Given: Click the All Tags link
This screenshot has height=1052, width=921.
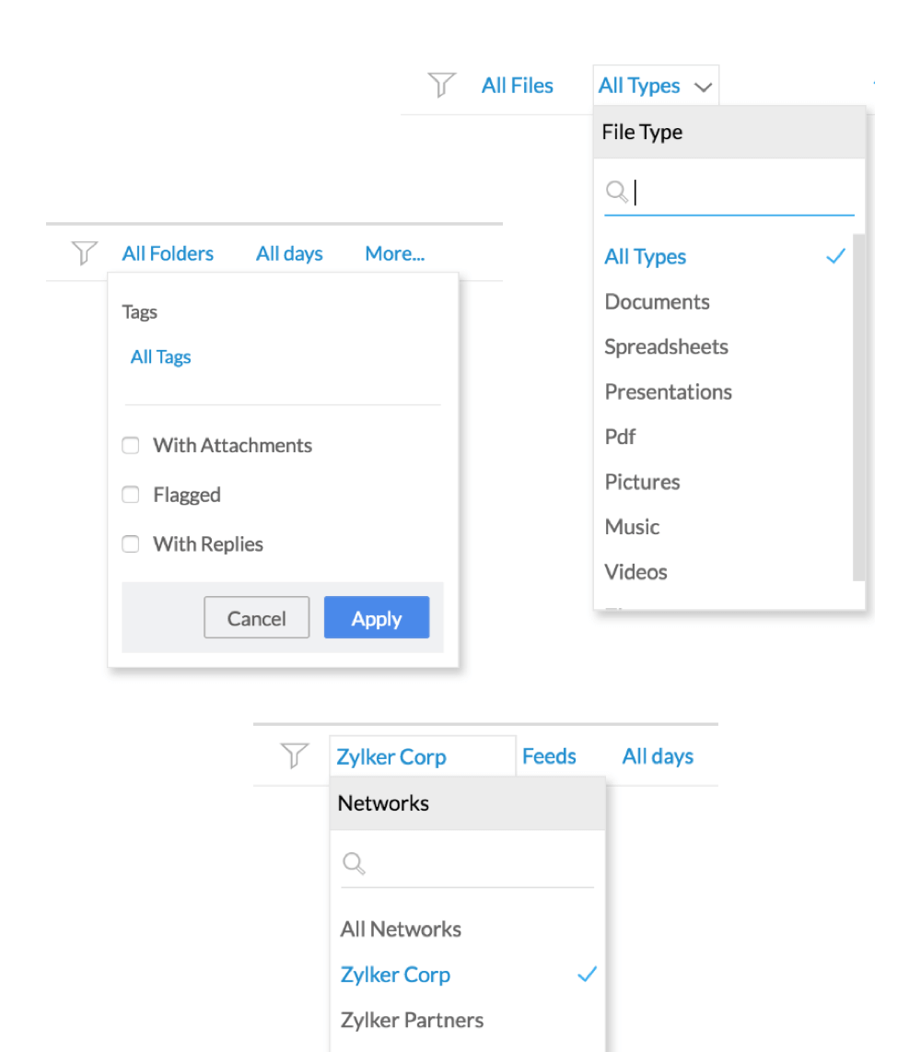Looking at the screenshot, I should (161, 357).
